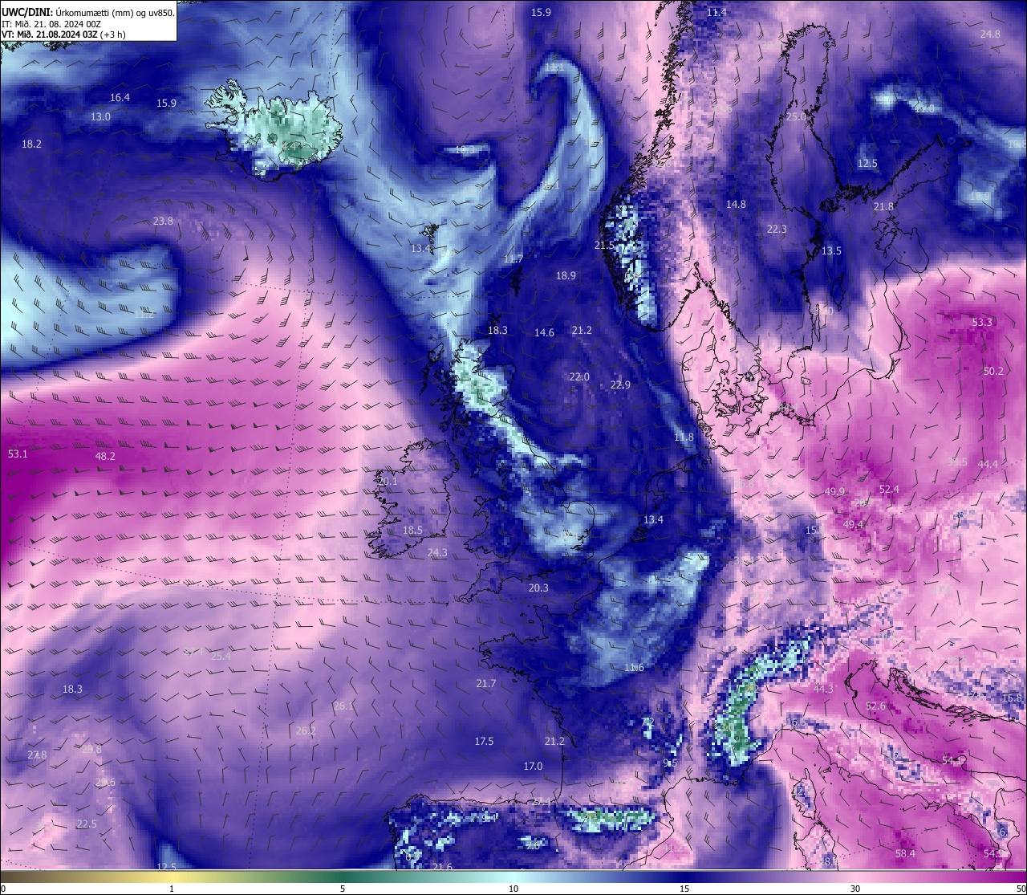
Task: Click the 44.3 value north of the Alps
Action: 823,690
